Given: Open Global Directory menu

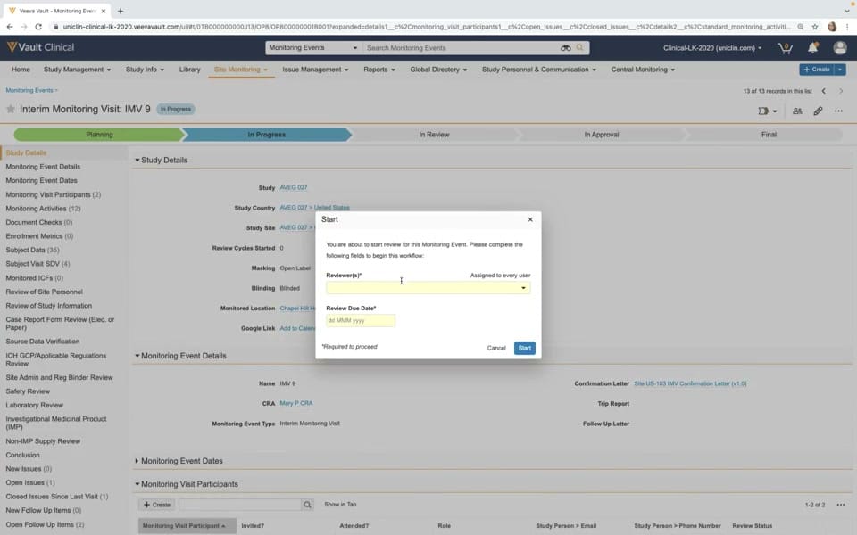Looking at the screenshot, I should [438, 70].
